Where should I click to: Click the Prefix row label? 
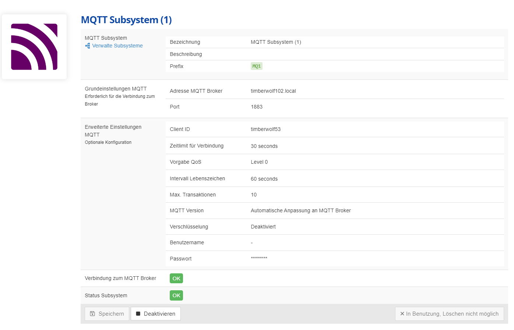pos(176,66)
